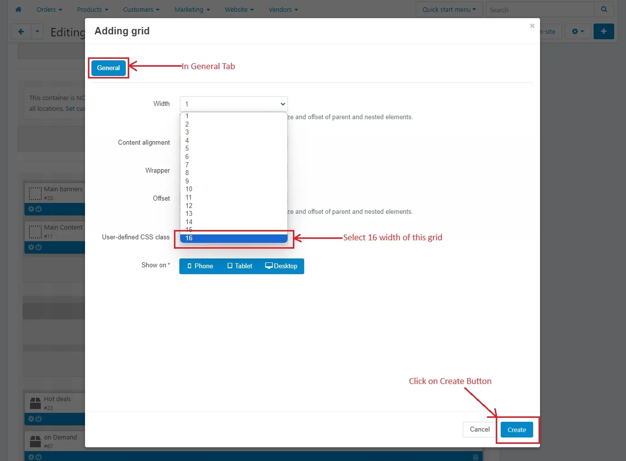Choose width option 9 in list
This screenshot has height=461, width=626.
pyautogui.click(x=234, y=181)
